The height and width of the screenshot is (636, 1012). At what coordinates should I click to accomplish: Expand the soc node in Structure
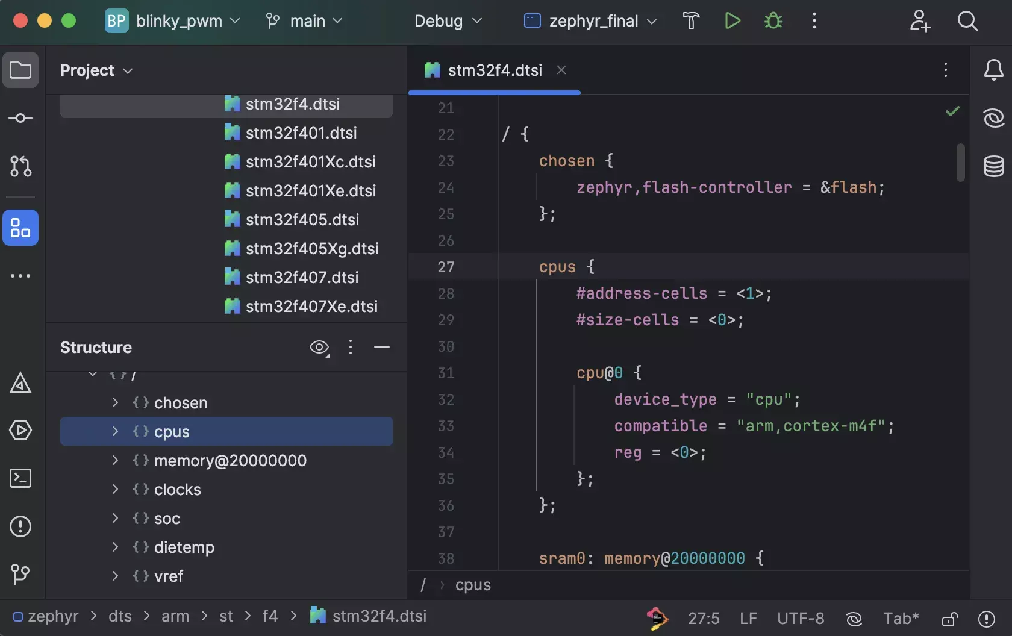[115, 518]
